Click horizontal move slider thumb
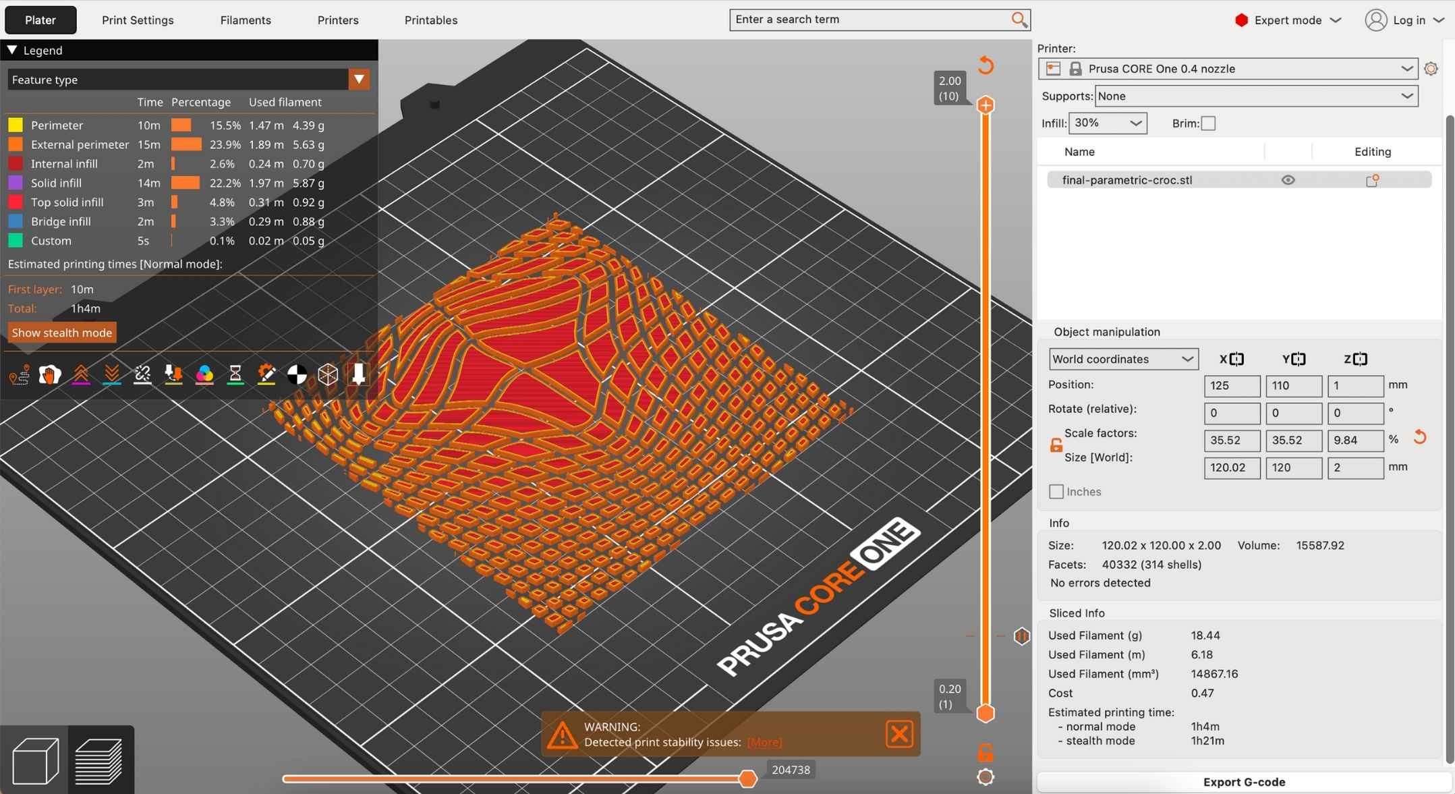Screen dimensions: 1455x794 tap(747, 779)
